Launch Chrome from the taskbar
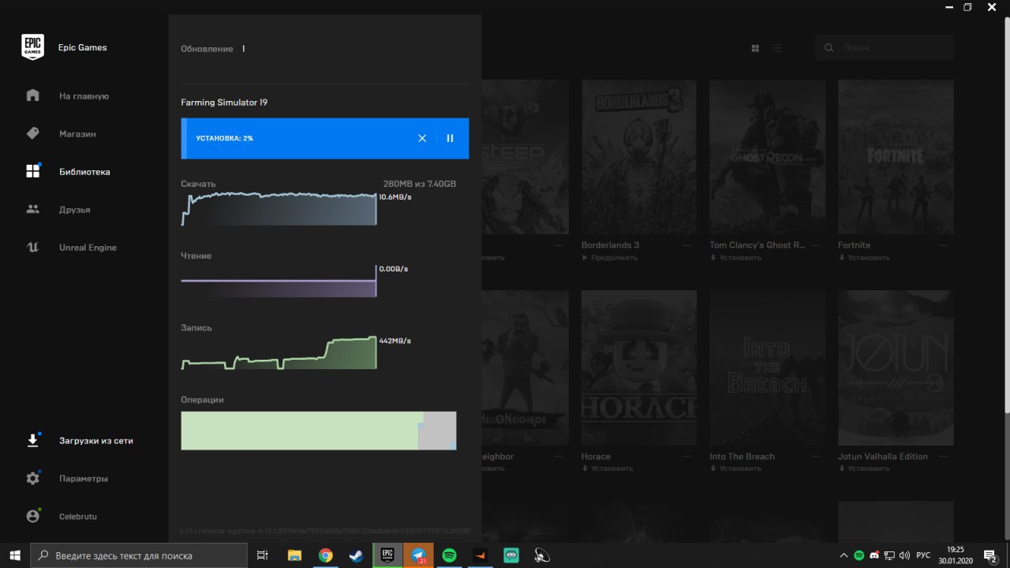This screenshot has height=568, width=1010. (x=325, y=555)
